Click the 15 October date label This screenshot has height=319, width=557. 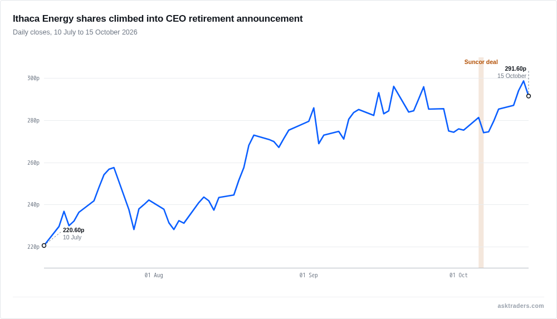[x=511, y=76]
